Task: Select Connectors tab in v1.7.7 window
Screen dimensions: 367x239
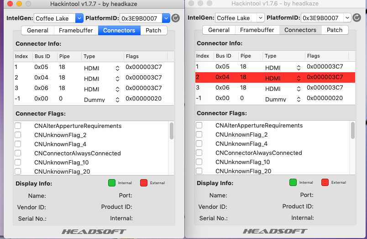Action: click(x=119, y=31)
